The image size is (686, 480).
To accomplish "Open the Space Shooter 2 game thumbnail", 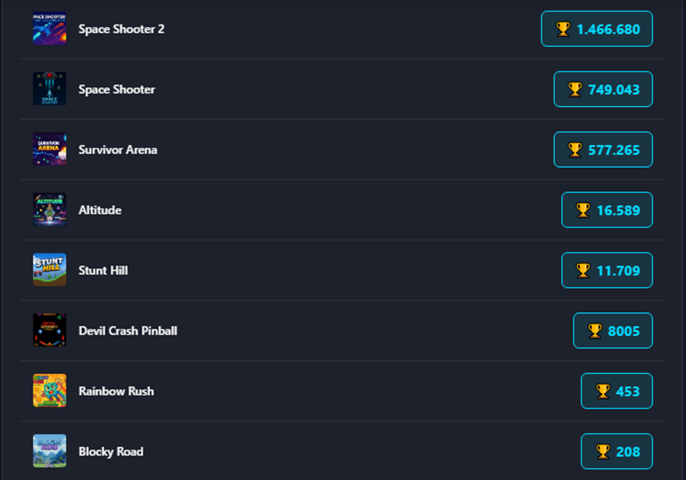I will click(x=49, y=29).
